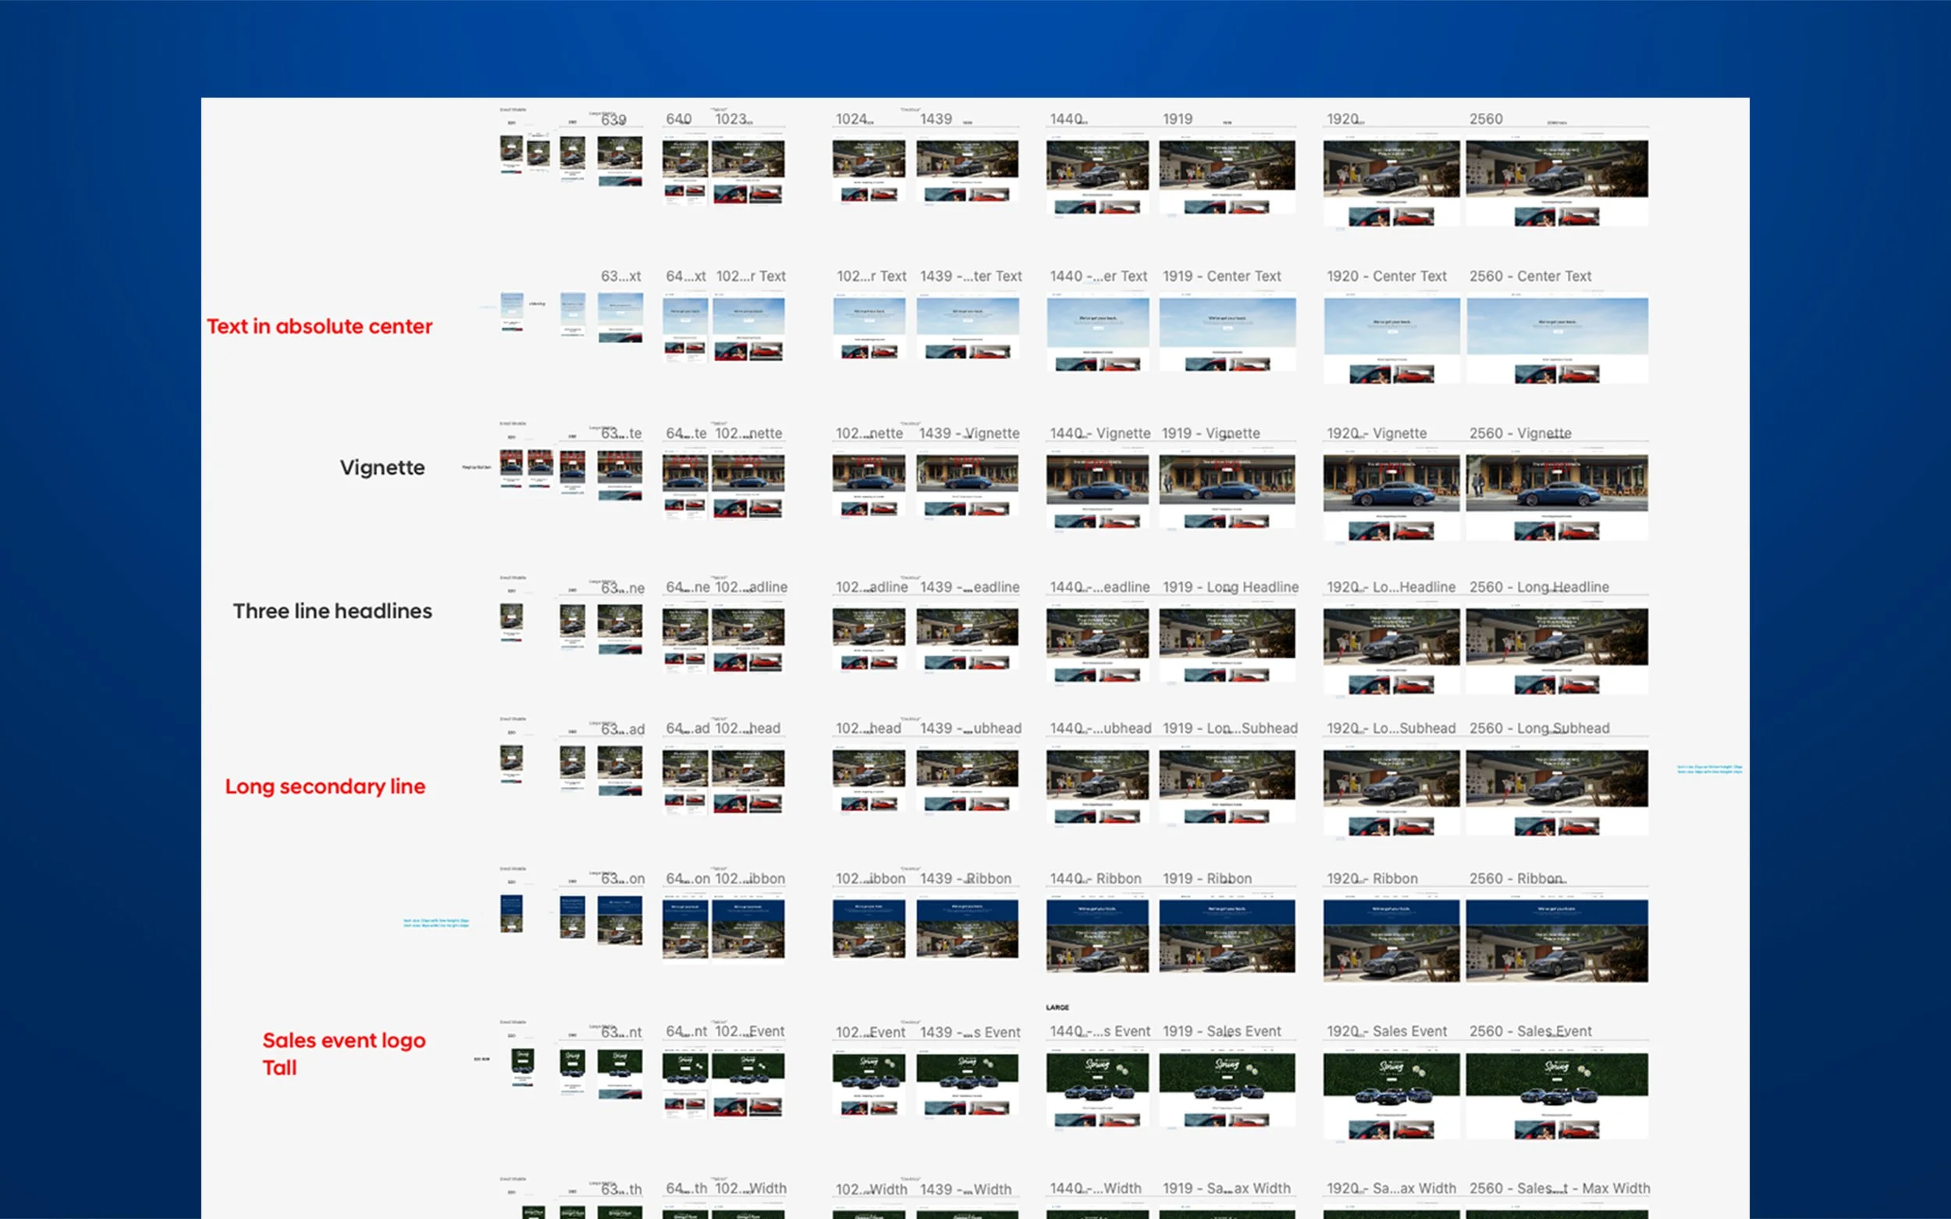Click the red 'Long secondary line' annotation
The width and height of the screenshot is (1951, 1219).
(325, 787)
